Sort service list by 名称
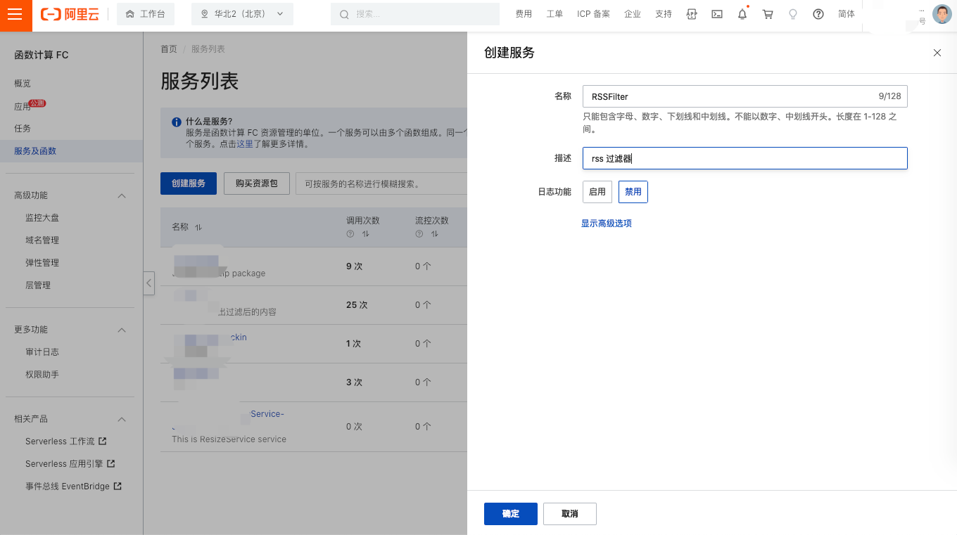This screenshot has height=535, width=957. (198, 227)
